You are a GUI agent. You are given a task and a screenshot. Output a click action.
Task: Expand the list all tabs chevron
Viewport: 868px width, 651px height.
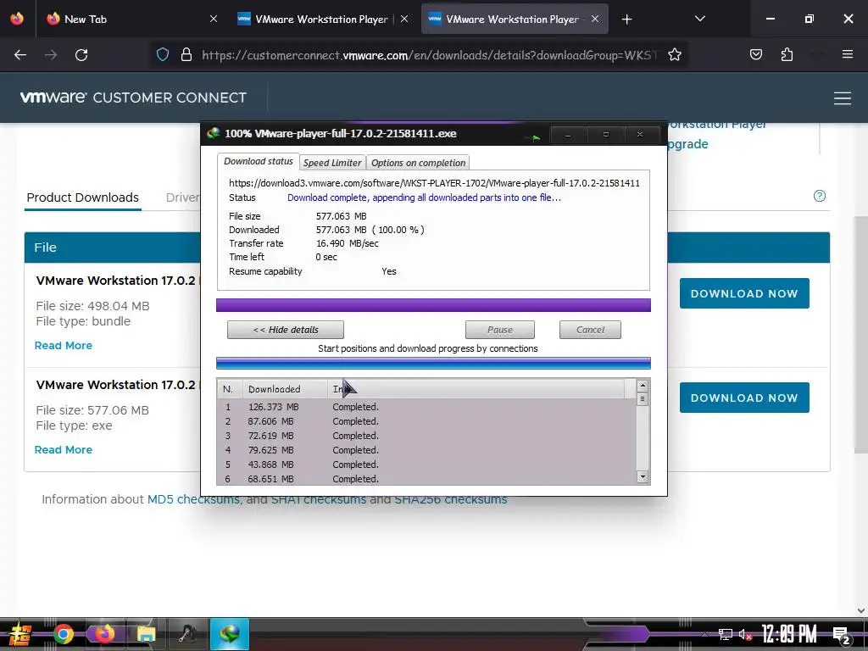[699, 19]
